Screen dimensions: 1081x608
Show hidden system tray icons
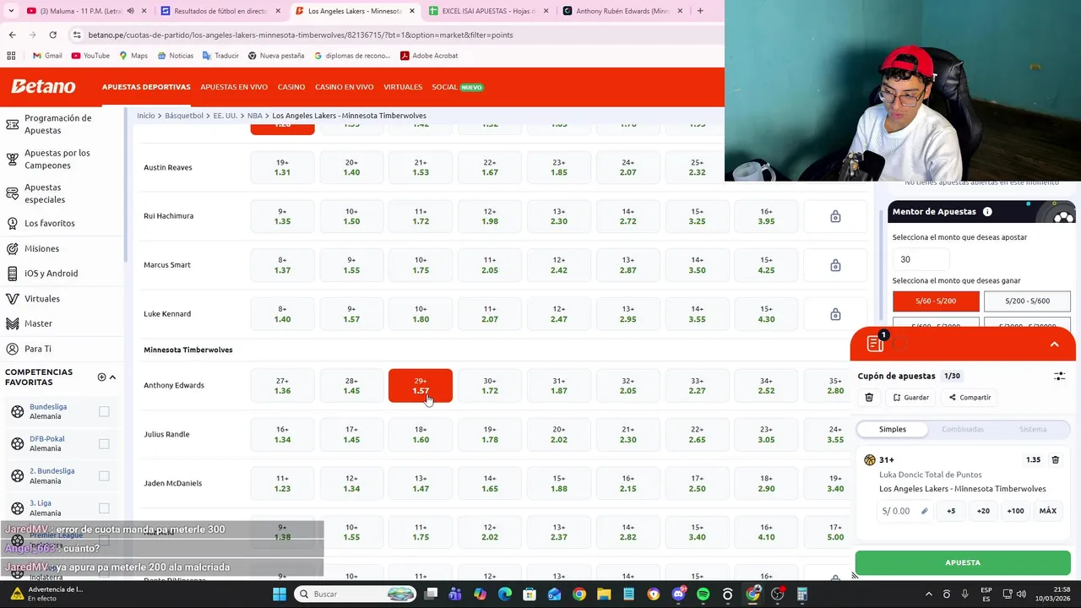click(x=928, y=594)
